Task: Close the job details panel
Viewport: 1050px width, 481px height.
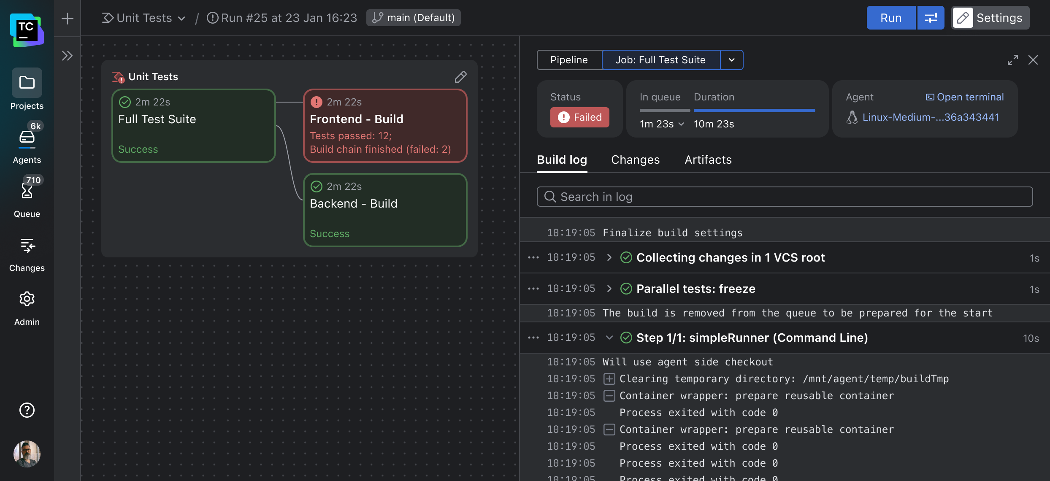Action: tap(1033, 60)
